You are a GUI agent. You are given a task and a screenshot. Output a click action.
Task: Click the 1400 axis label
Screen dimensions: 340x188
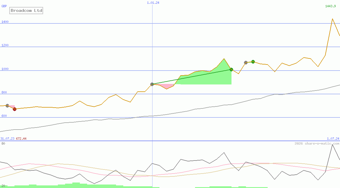[5, 22]
